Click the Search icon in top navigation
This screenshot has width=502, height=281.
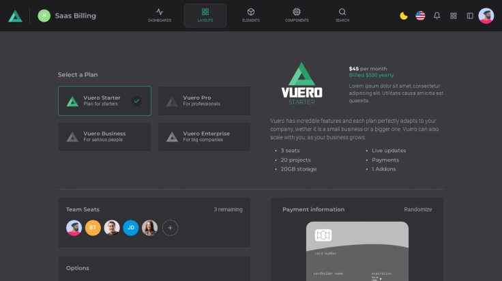[342, 15]
